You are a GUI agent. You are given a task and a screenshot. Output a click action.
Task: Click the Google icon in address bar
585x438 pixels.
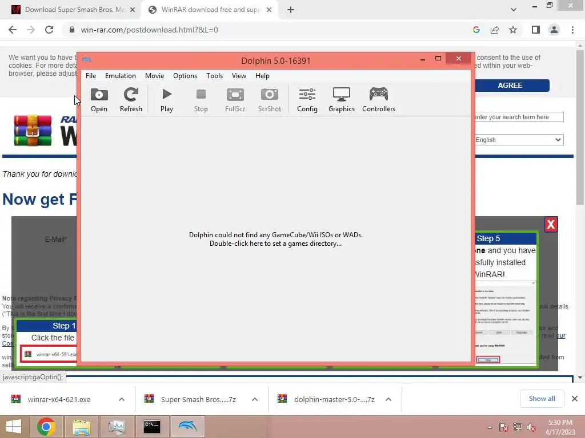(476, 30)
